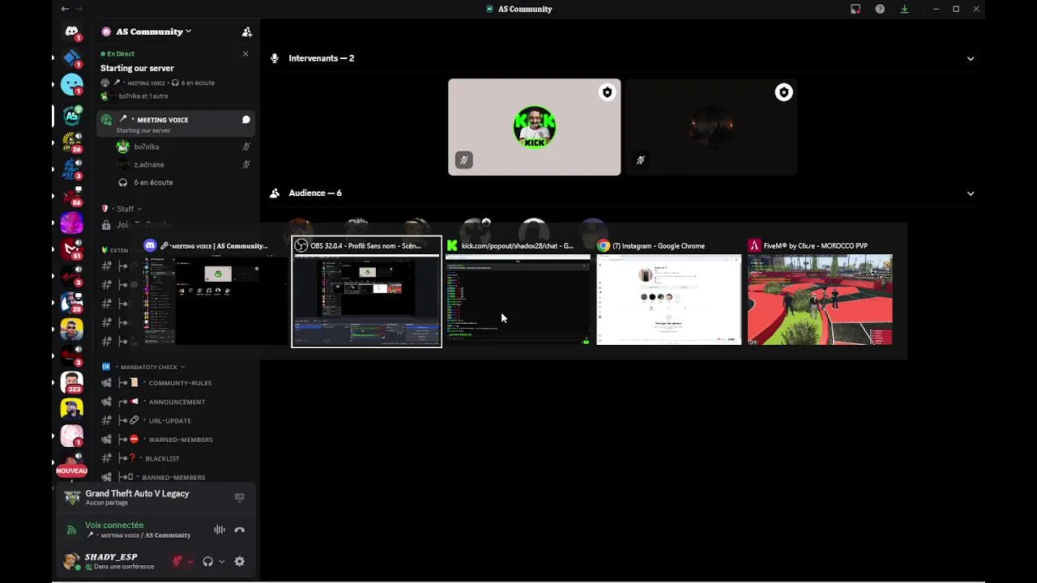Open the purple-pink gradient server icon
This screenshot has height=583, width=1037.
(x=71, y=222)
